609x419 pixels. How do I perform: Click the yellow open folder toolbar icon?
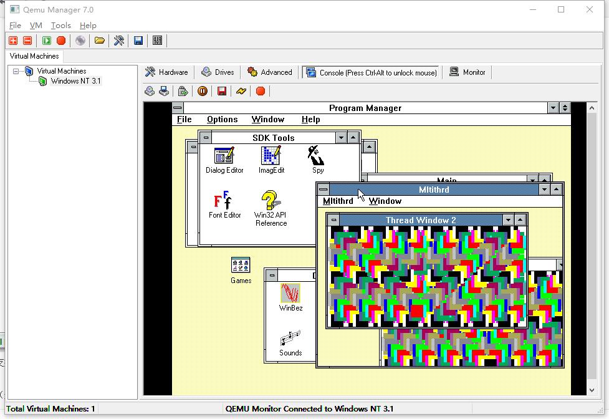100,41
